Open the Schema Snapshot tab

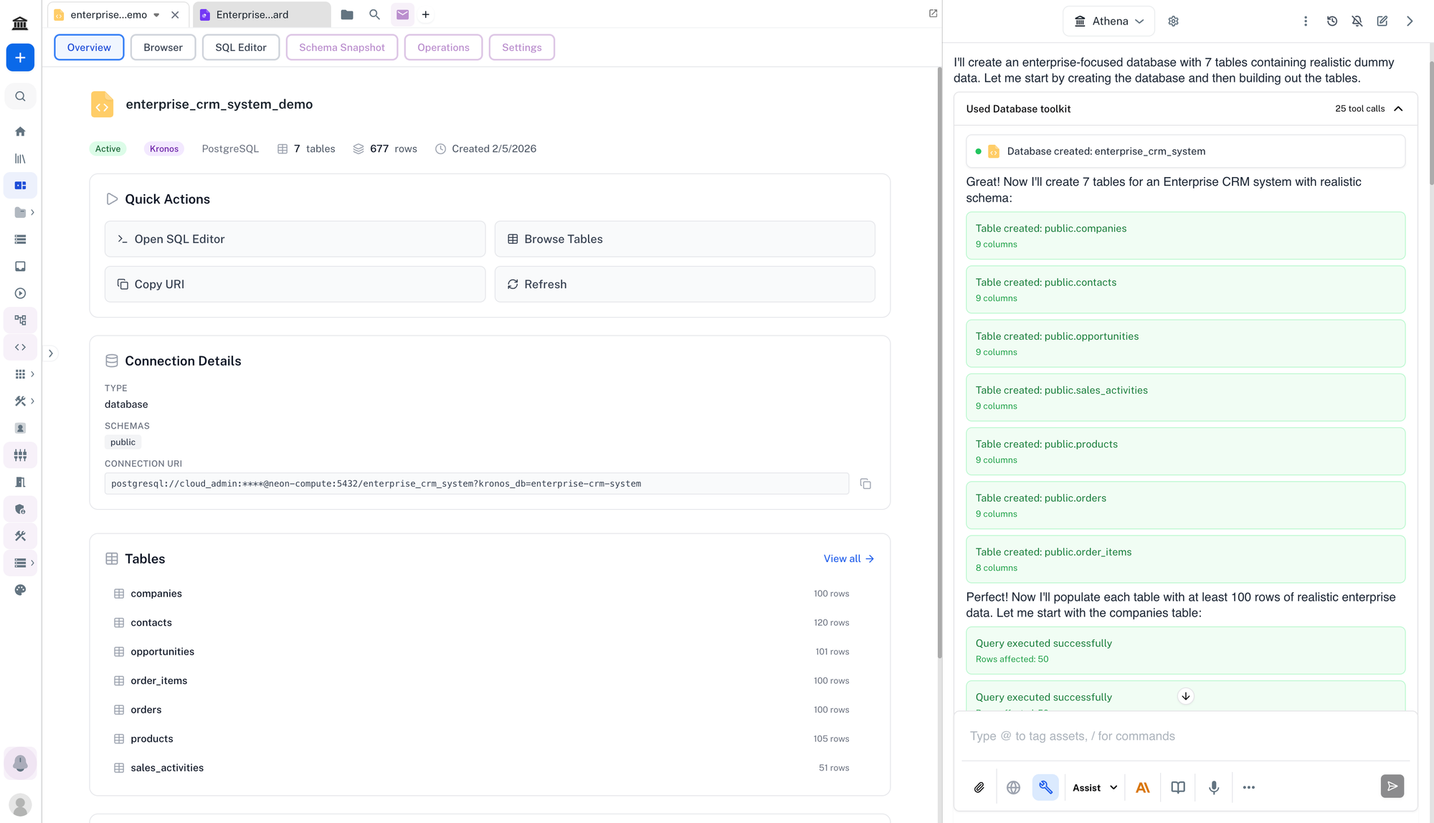click(341, 47)
